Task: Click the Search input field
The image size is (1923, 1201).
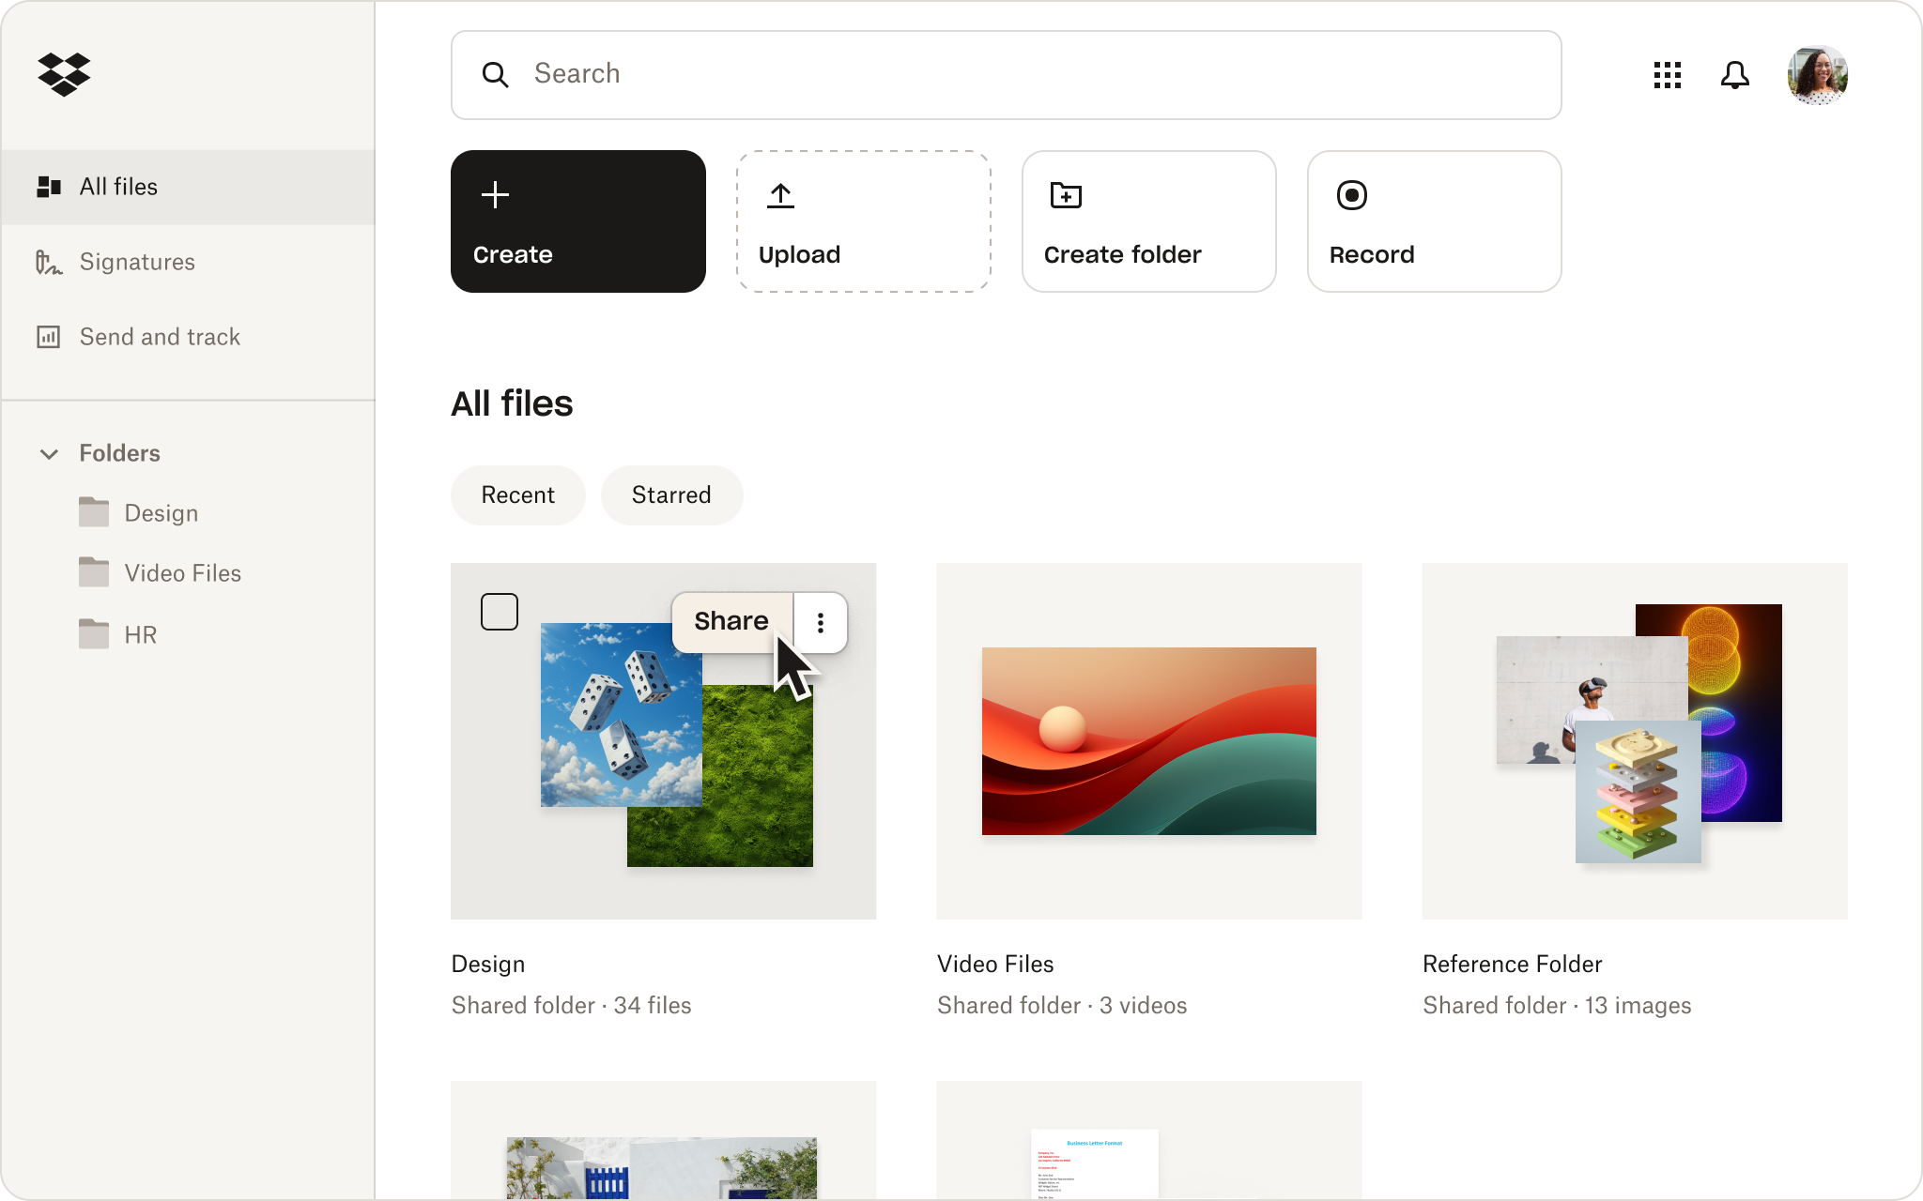Action: [1007, 75]
